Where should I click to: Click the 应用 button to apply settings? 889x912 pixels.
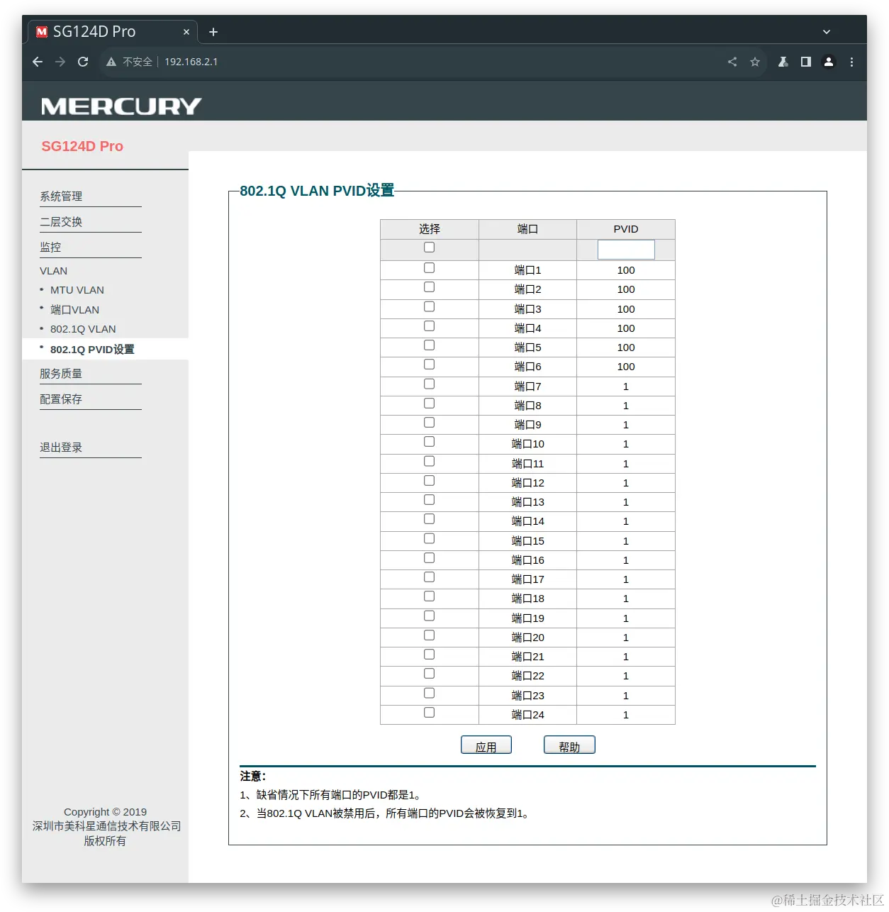pos(486,745)
